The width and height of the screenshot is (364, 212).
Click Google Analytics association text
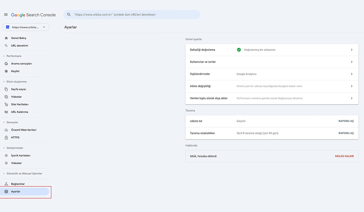coord(247,74)
